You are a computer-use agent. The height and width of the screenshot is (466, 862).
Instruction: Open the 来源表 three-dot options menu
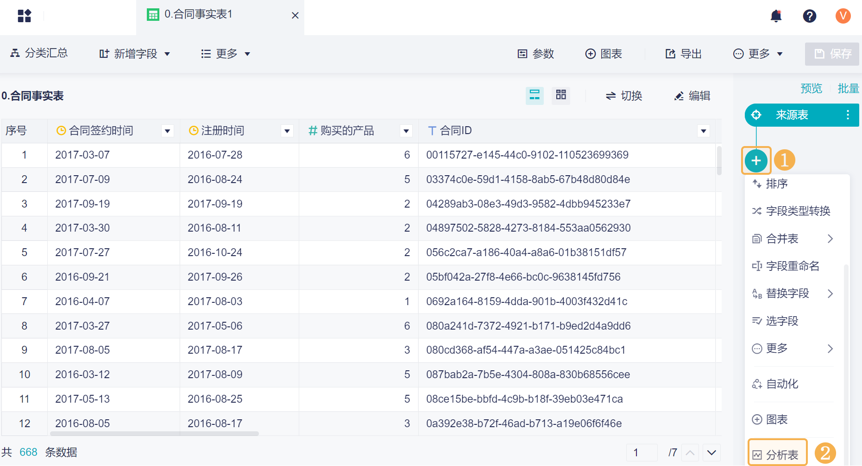[x=848, y=115]
